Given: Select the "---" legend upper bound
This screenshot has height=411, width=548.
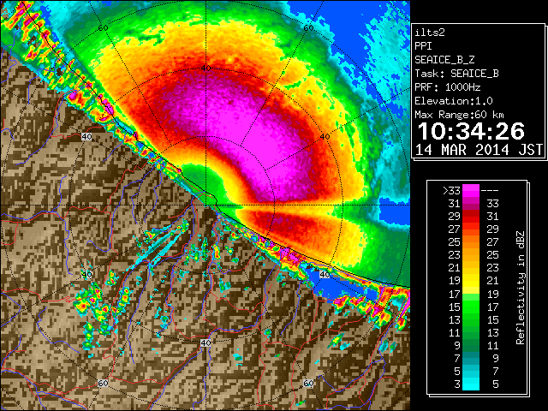Looking at the screenshot, I should pos(490,191).
